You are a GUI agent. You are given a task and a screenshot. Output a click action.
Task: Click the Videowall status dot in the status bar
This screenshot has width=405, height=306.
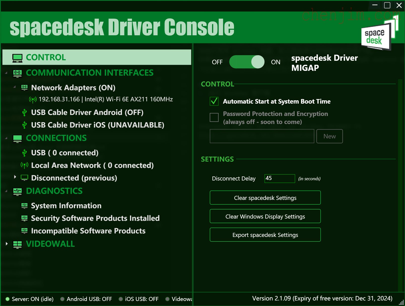tap(167, 299)
